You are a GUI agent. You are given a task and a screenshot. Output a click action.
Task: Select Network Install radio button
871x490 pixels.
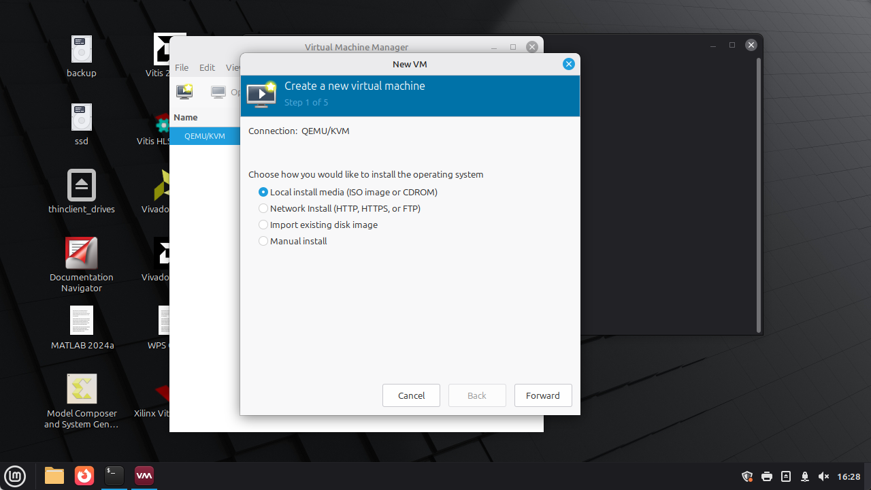point(263,209)
